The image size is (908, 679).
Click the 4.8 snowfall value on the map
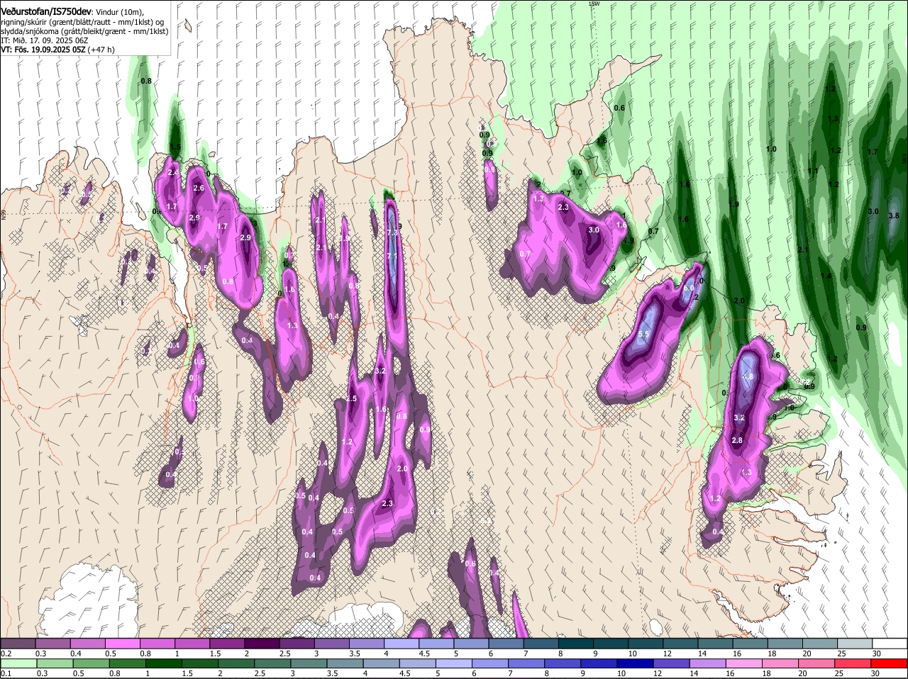coord(748,377)
